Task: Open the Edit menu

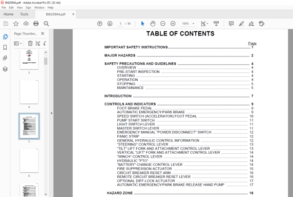Action: click(11, 7)
